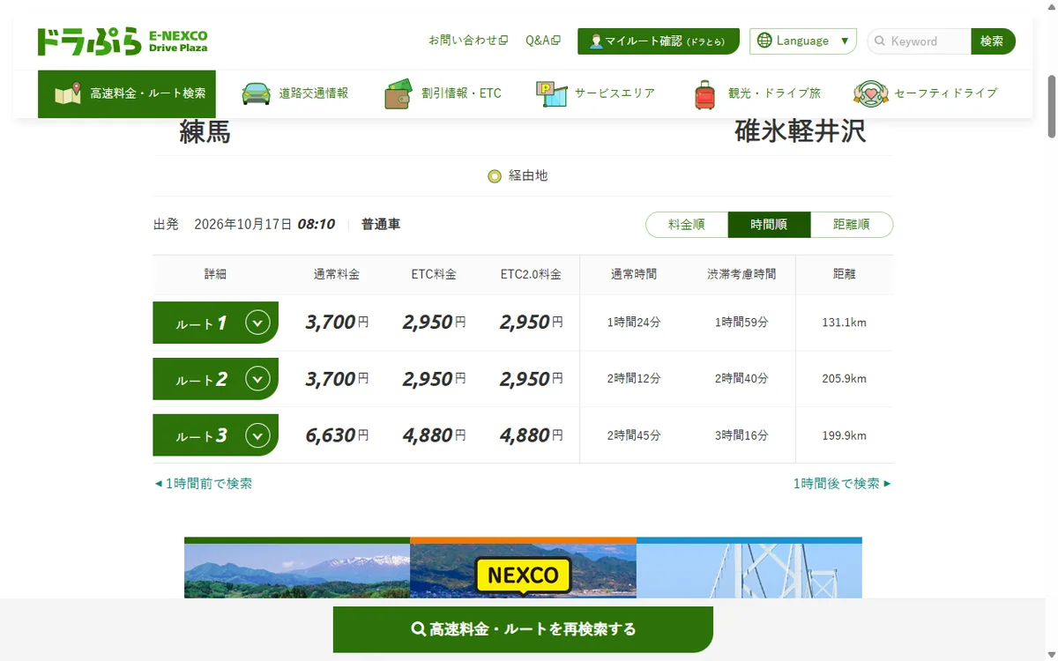Open the mountain landscape banner image
Image resolution: width=1058 pixels, height=661 pixels.
(x=297, y=568)
